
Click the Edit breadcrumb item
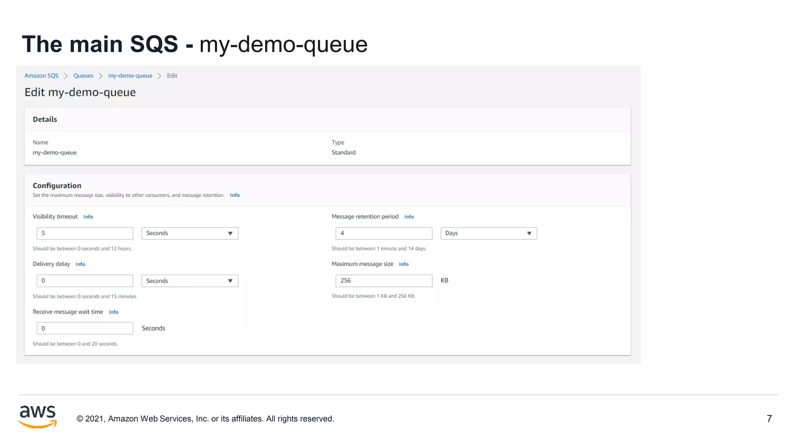[x=172, y=75]
